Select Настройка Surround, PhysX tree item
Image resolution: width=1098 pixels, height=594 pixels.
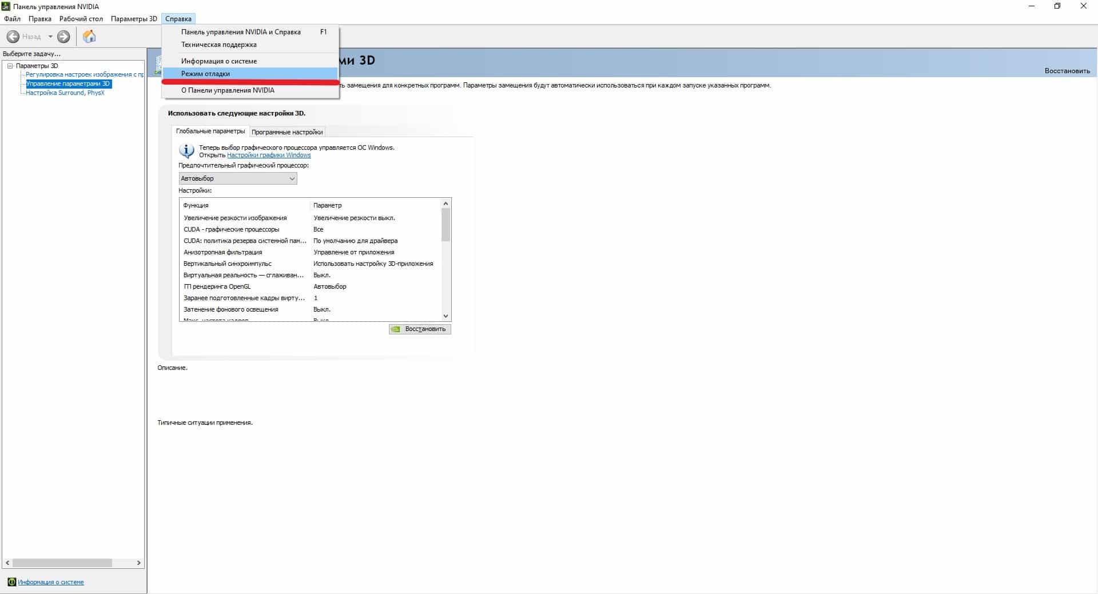65,93
